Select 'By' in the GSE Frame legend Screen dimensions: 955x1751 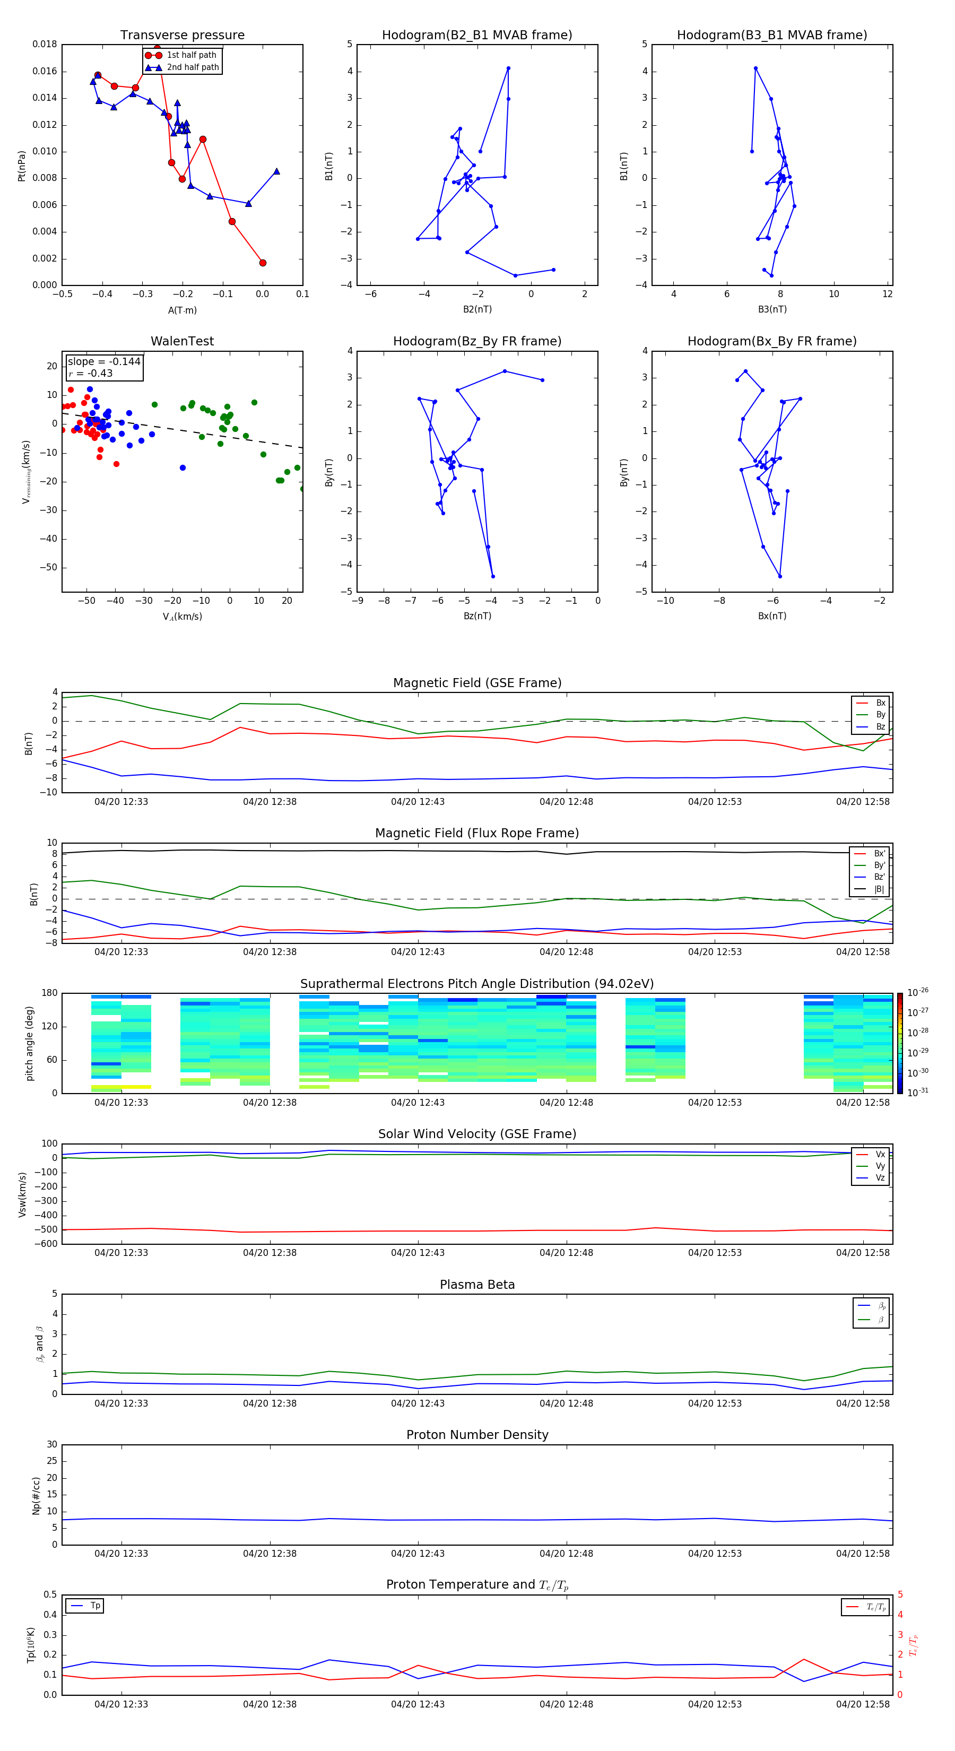[x=871, y=714]
